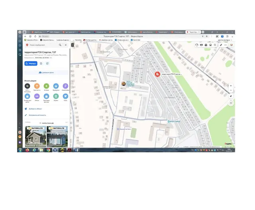Toggle the traffic layer on the map toolbar
The image size is (255, 210).
click(x=197, y=45)
